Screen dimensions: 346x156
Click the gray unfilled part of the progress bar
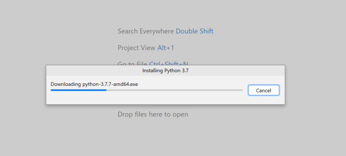pos(174,90)
